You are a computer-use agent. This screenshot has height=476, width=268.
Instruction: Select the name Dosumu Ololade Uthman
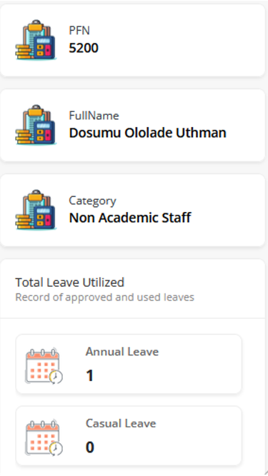pyautogui.click(x=148, y=133)
